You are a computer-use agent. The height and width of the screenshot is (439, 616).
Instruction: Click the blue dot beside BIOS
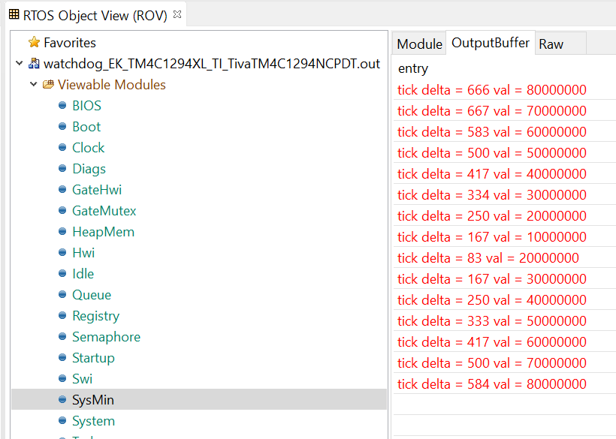pyautogui.click(x=63, y=106)
